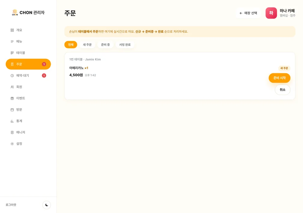Click the 통계 bar chart icon

(x=12, y=121)
